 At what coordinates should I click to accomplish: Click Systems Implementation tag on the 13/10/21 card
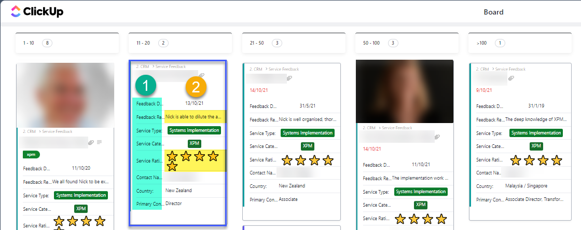[x=195, y=130]
